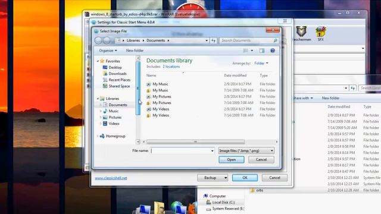
Task: Open Recent Places in Favorites
Action: [119, 80]
